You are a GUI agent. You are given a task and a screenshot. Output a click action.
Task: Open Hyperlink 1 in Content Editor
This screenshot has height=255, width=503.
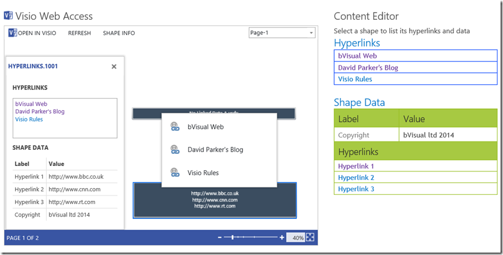click(356, 166)
